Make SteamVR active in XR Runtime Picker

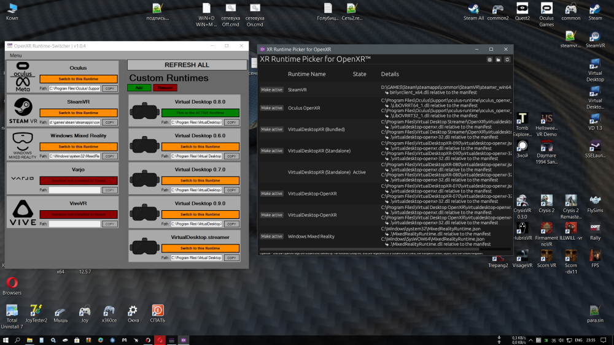271,90
